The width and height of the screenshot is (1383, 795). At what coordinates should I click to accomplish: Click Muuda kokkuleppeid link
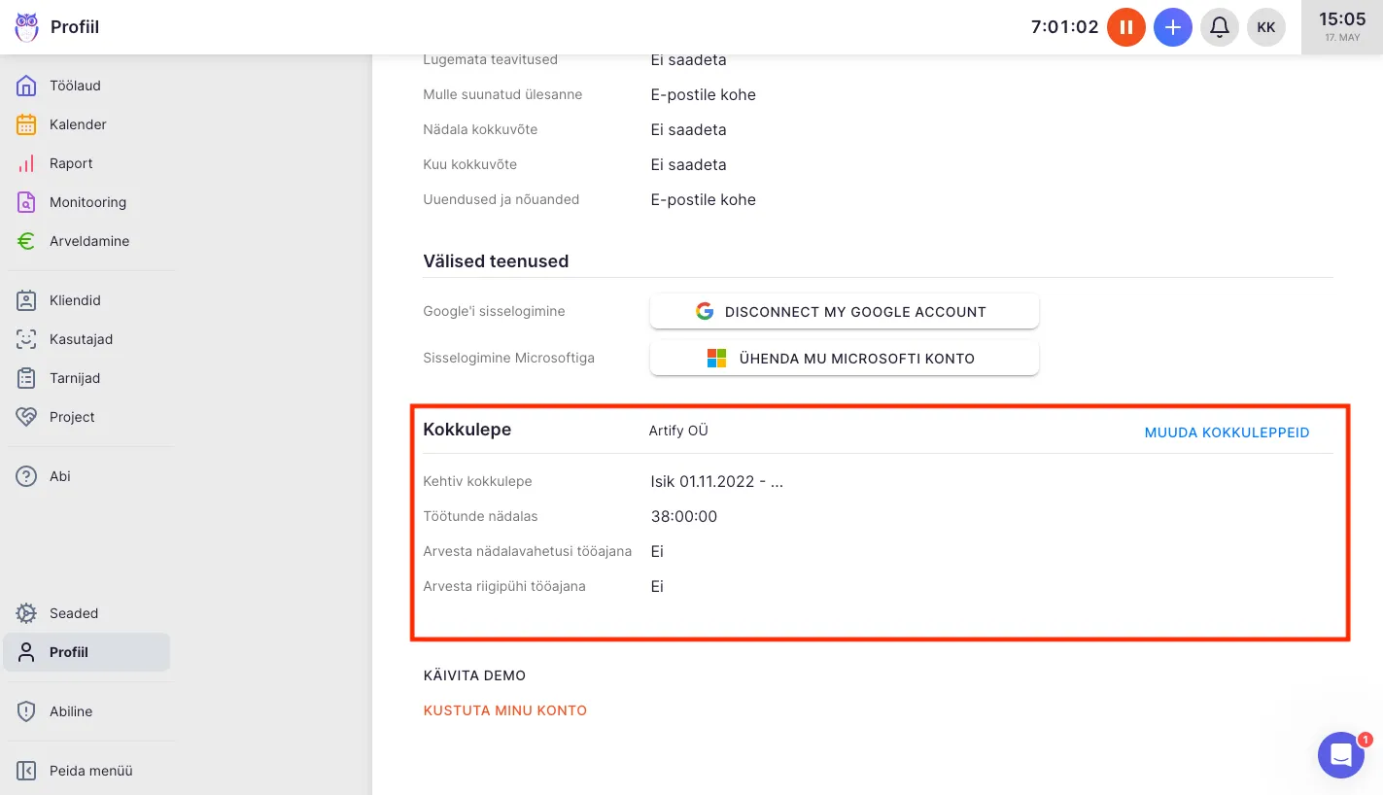point(1227,432)
